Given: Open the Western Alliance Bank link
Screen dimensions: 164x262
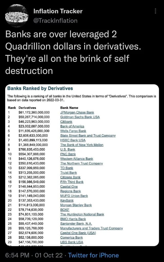Looking at the screenshot, I should click(x=77, y=159).
